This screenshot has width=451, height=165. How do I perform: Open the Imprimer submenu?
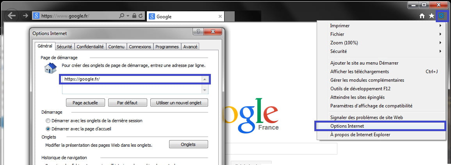381,26
